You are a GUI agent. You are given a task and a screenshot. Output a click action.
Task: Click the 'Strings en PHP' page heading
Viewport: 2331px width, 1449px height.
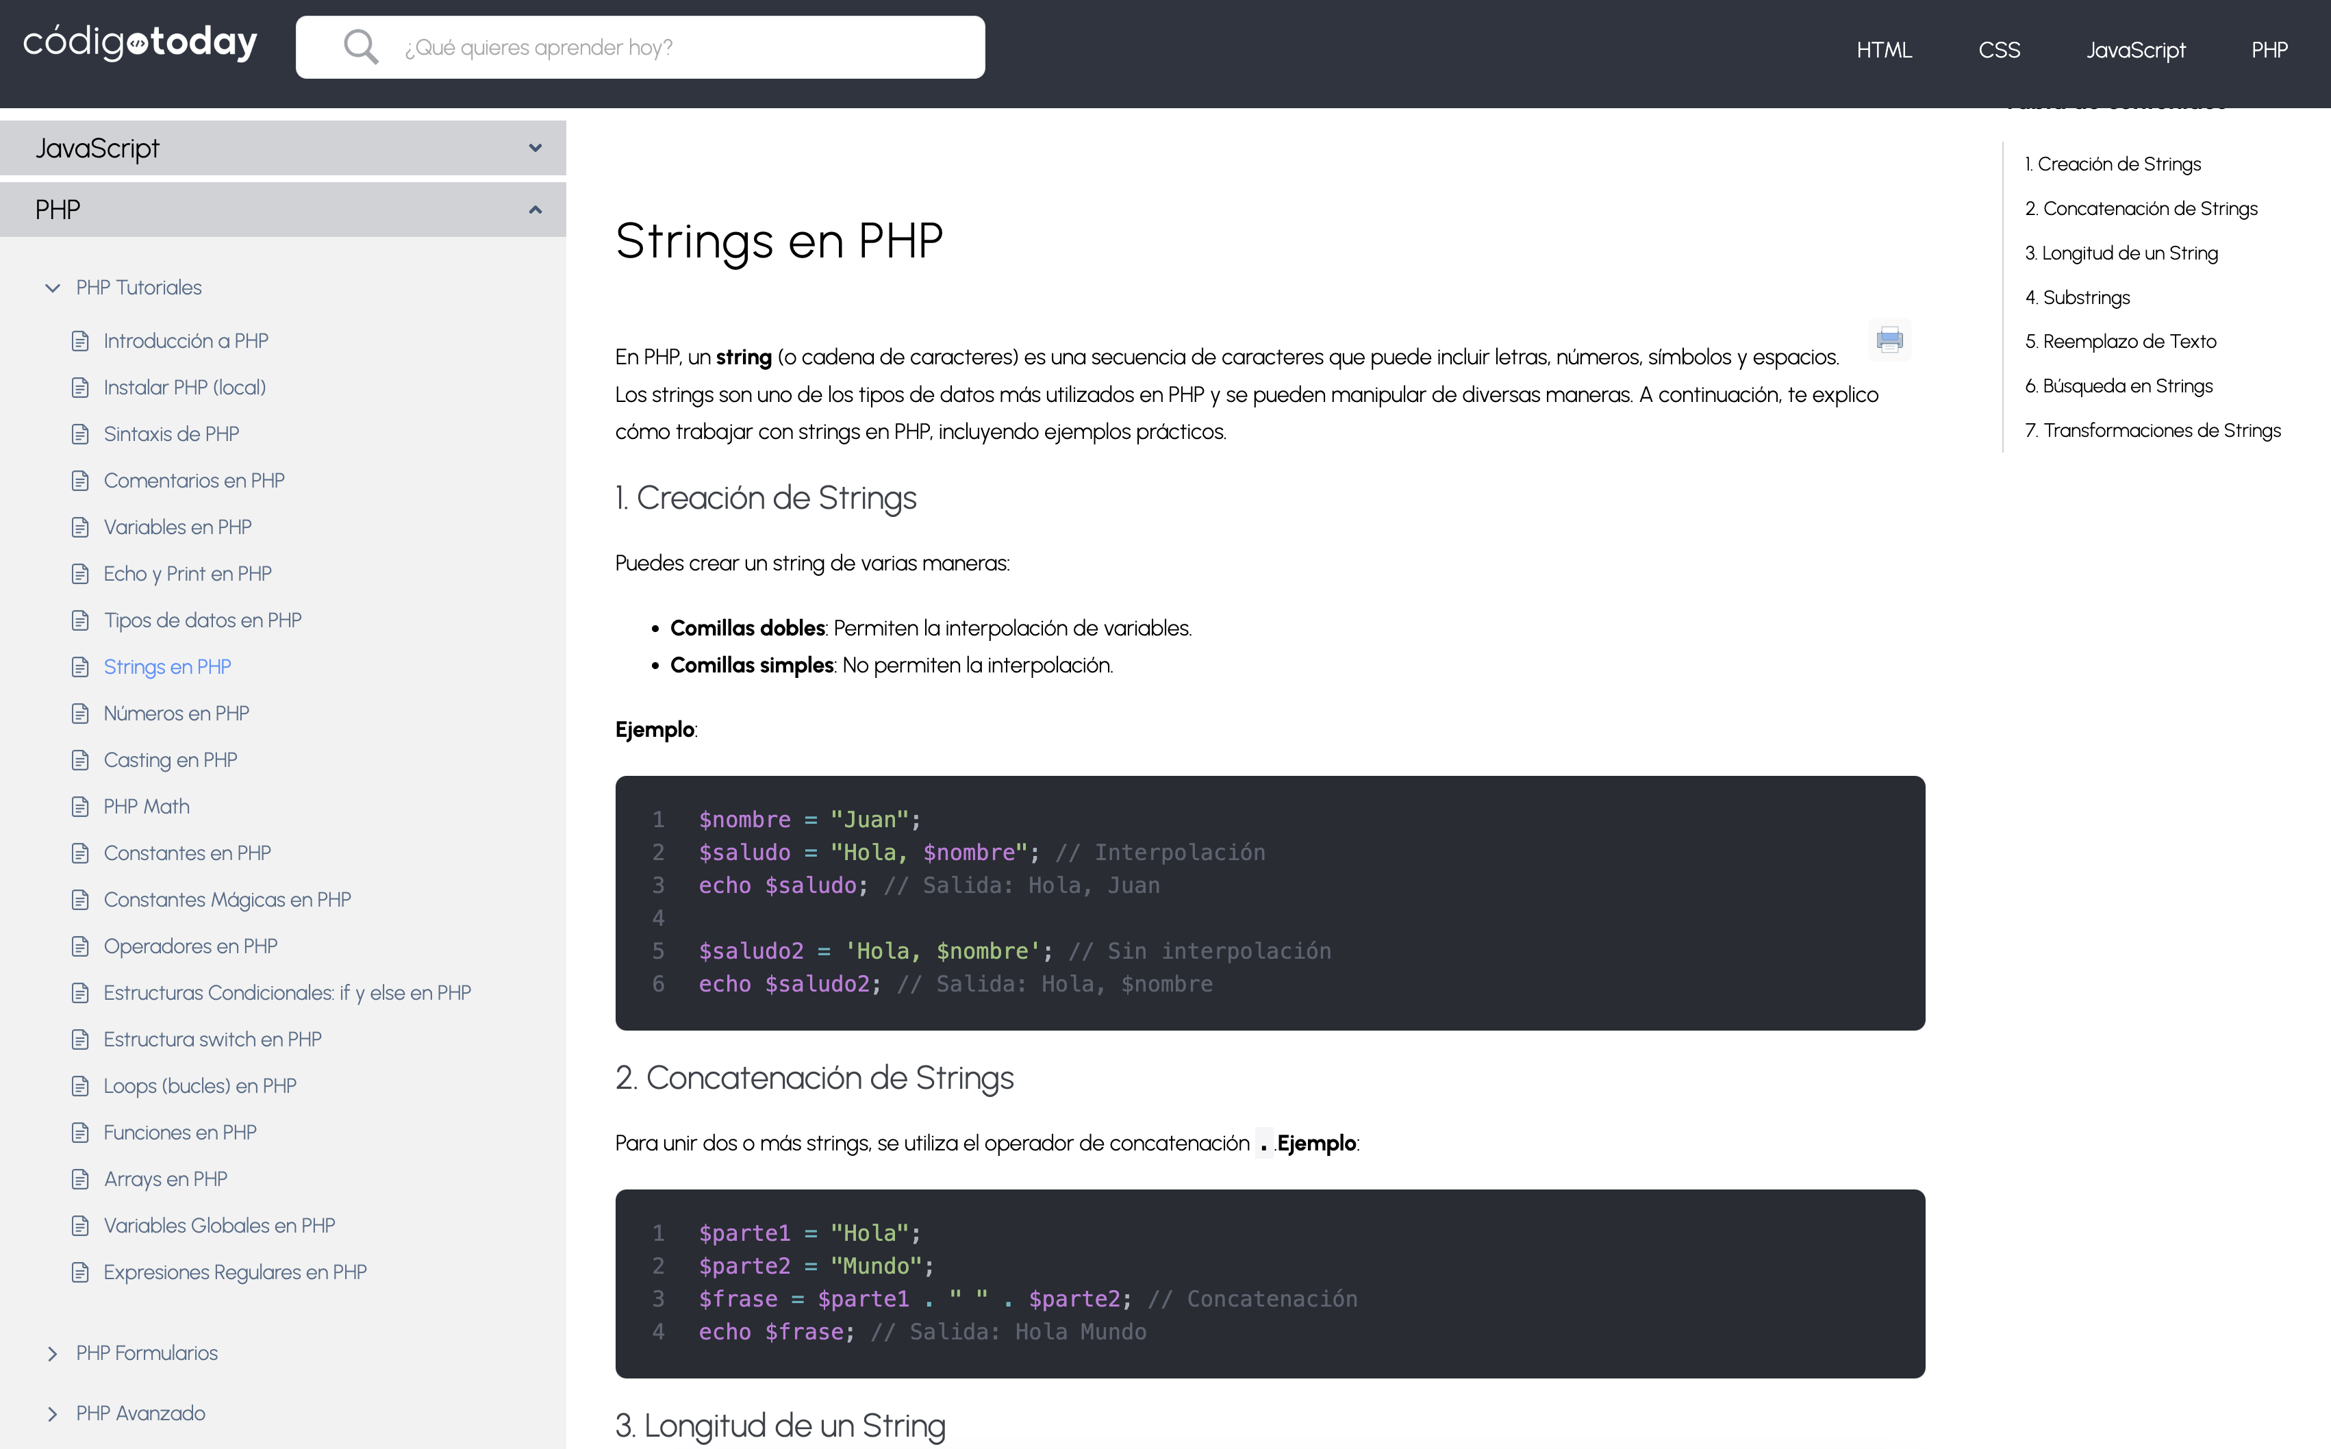[779, 240]
